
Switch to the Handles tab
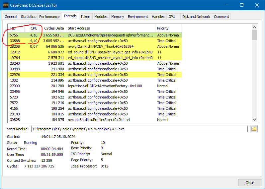coord(158,17)
